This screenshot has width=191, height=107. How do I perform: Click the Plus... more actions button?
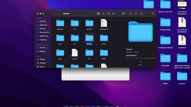coord(141,63)
